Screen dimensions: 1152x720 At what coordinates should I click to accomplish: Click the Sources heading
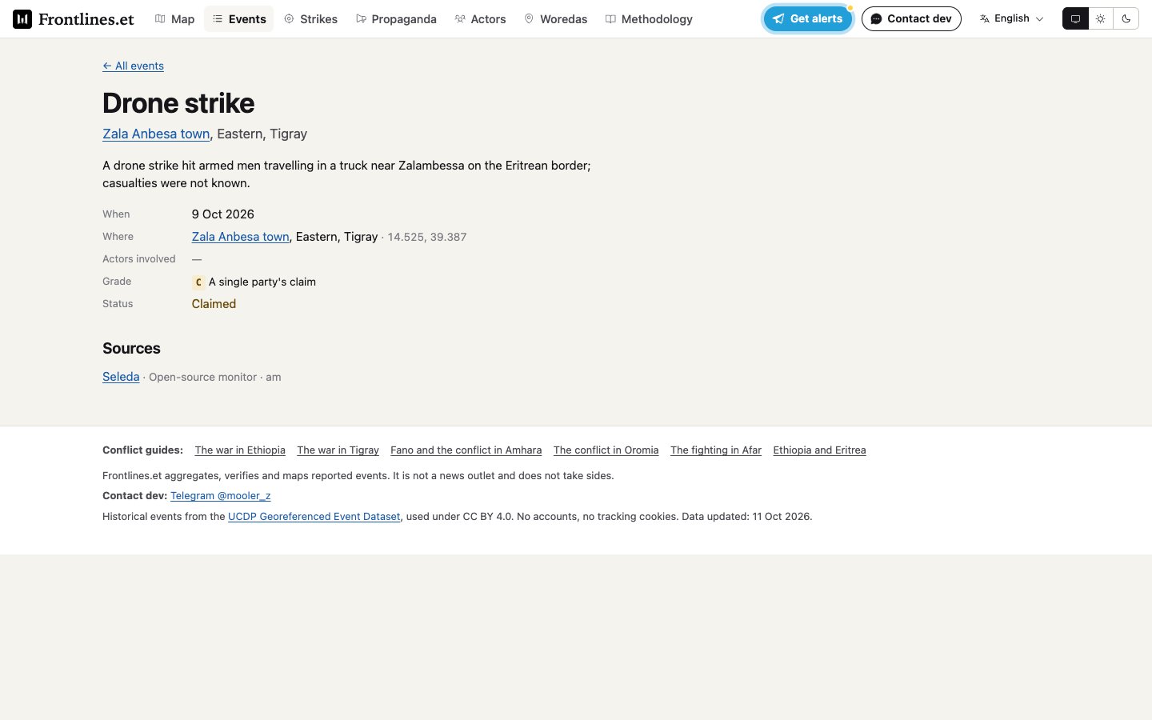[131, 349]
